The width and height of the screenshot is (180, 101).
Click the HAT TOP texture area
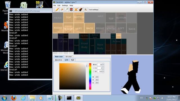tap(111, 18)
